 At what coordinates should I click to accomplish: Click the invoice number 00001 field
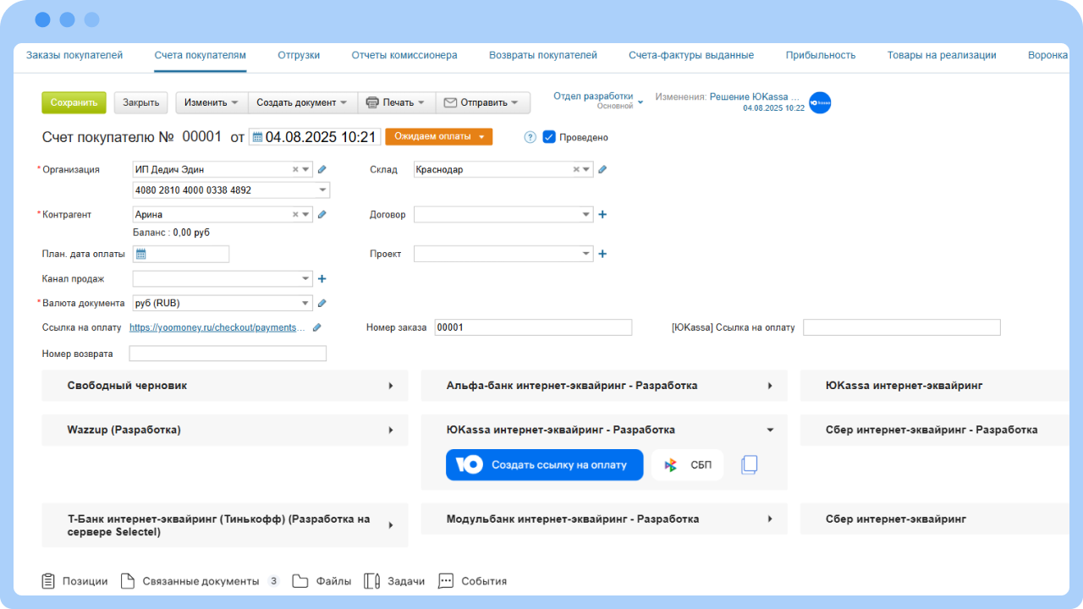pyautogui.click(x=202, y=137)
